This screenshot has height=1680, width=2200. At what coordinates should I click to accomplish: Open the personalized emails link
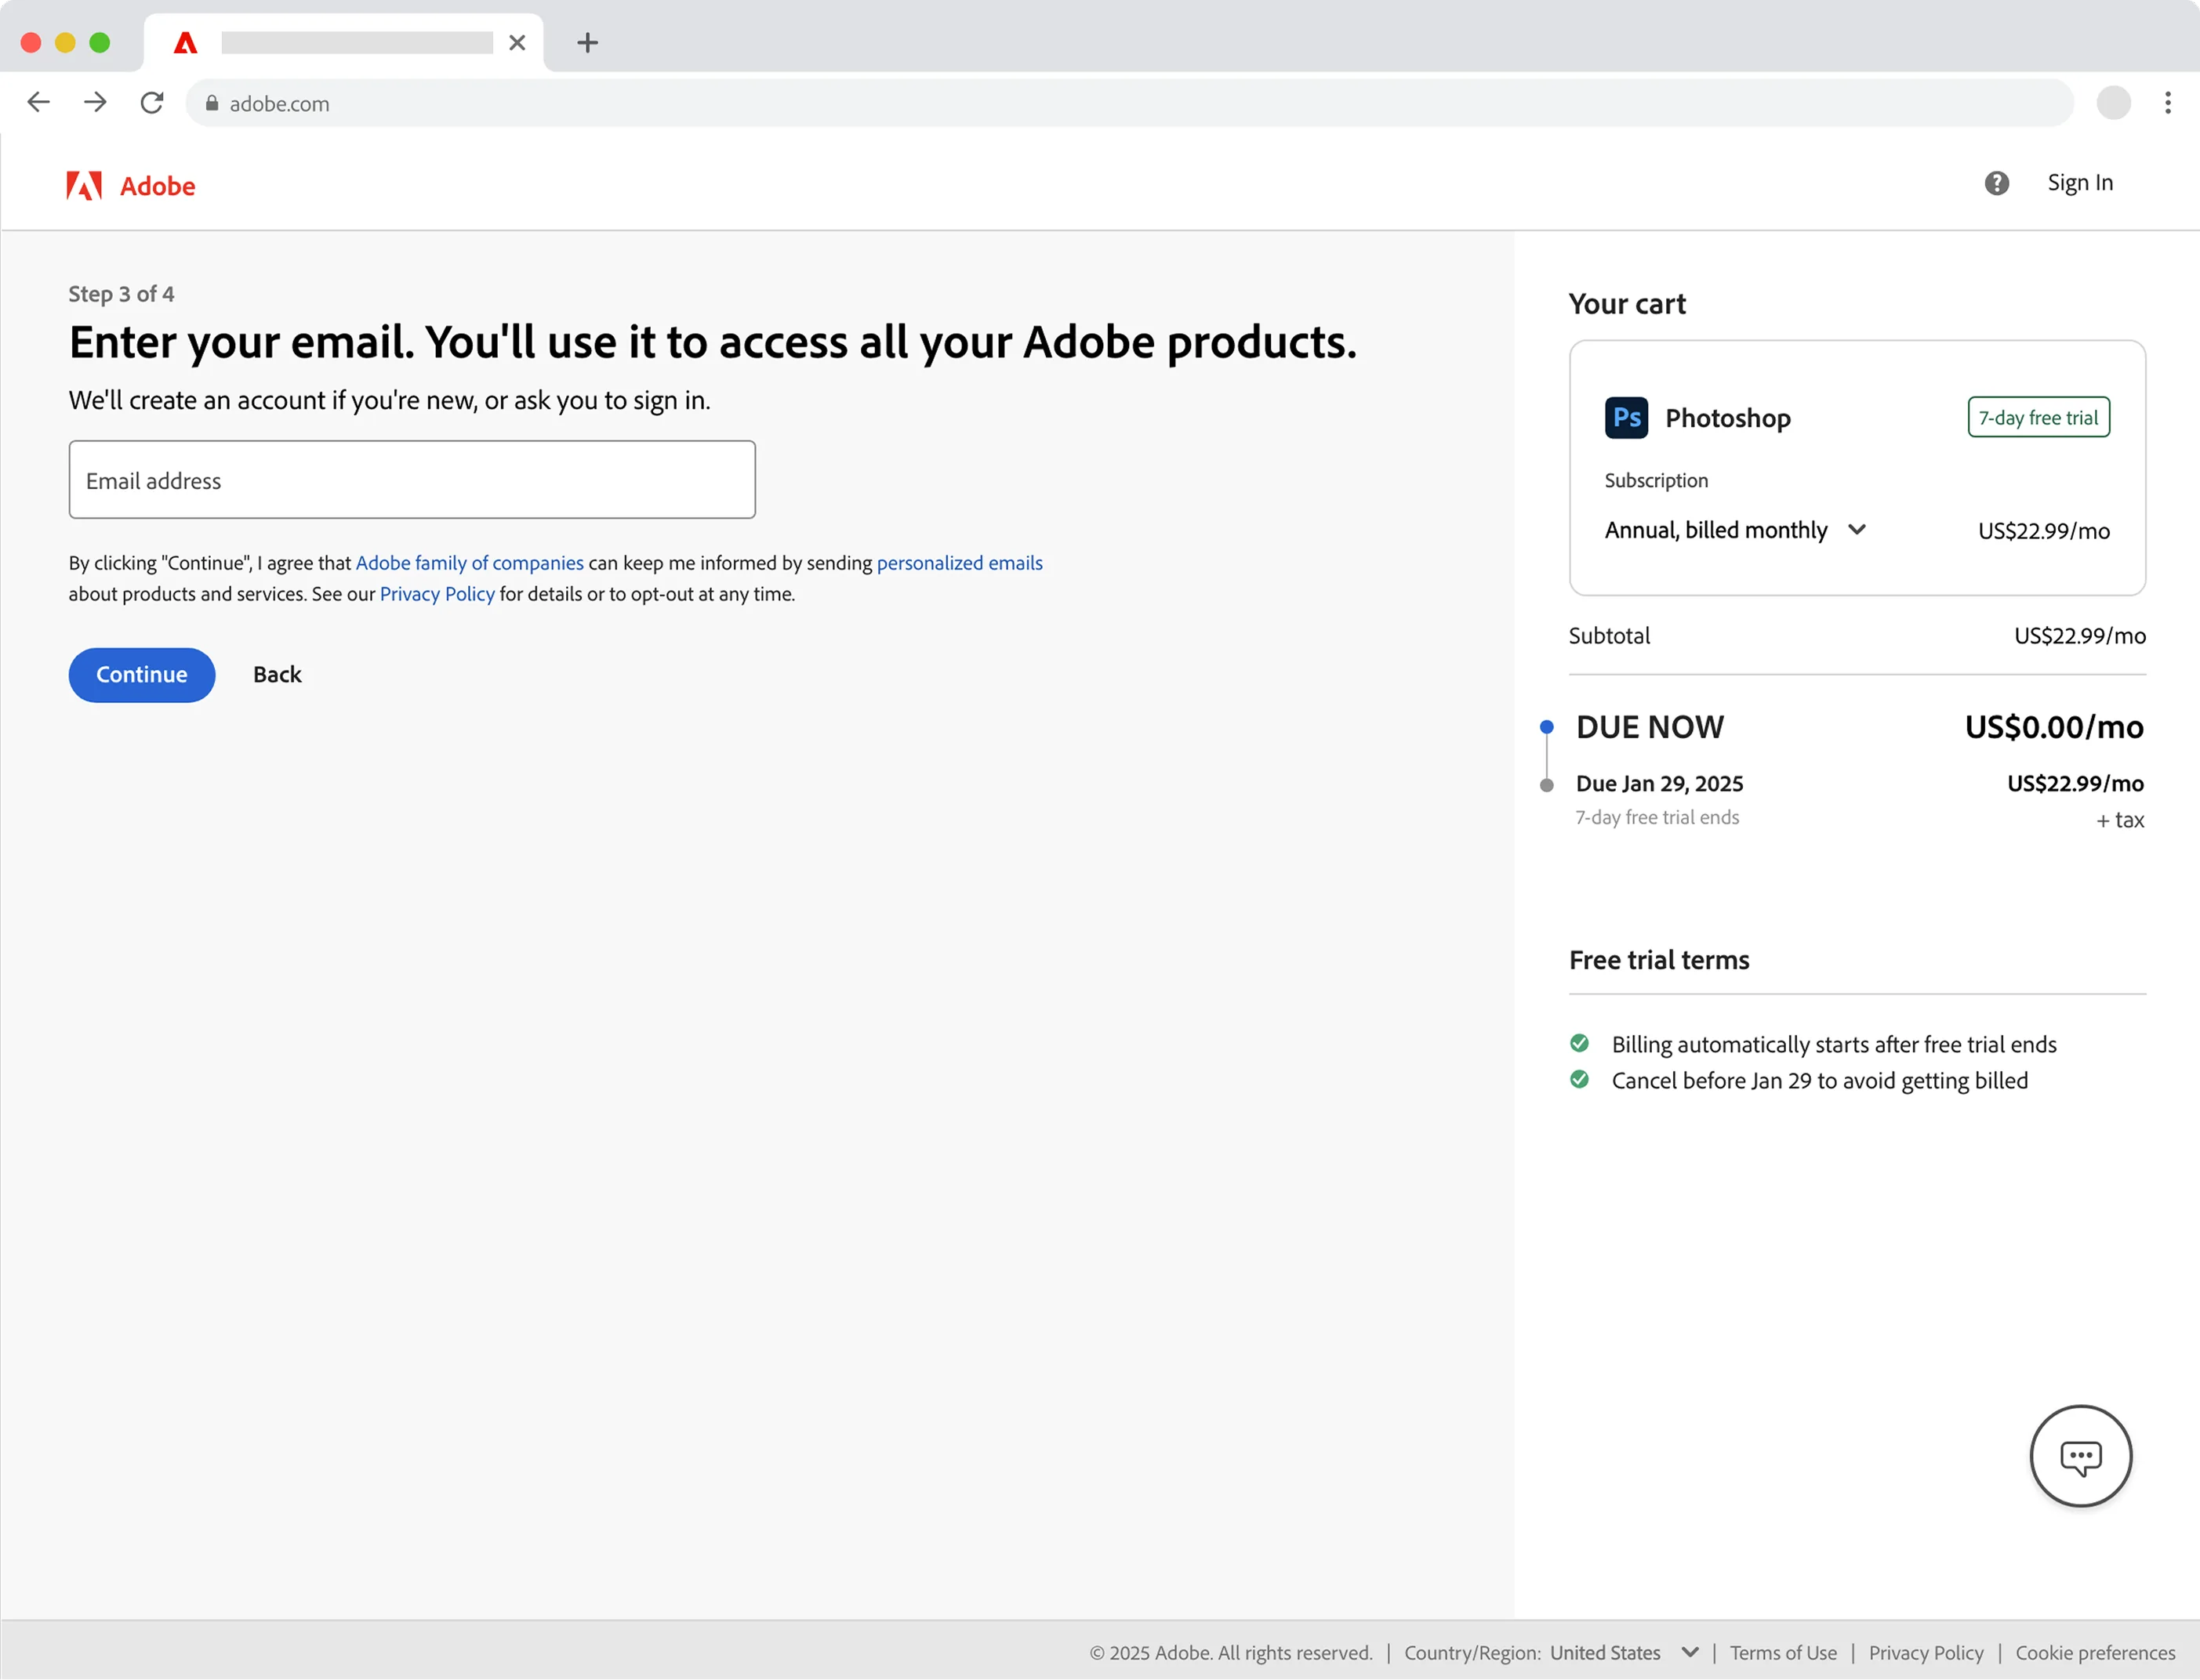click(x=960, y=563)
